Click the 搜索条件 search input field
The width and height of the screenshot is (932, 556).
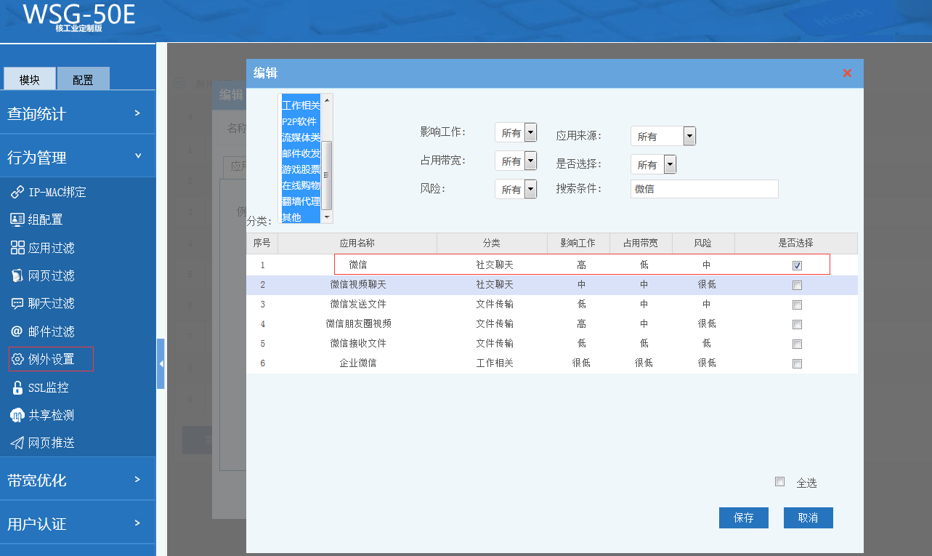point(704,189)
